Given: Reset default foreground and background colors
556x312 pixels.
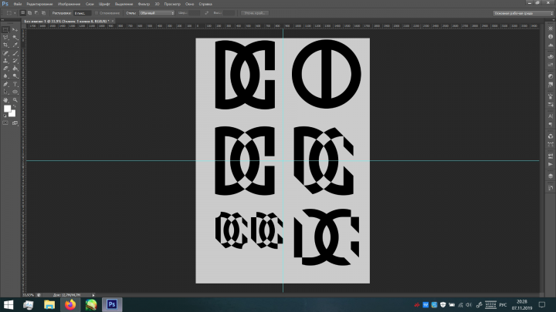Looking at the screenshot, I should [x=5, y=116].
